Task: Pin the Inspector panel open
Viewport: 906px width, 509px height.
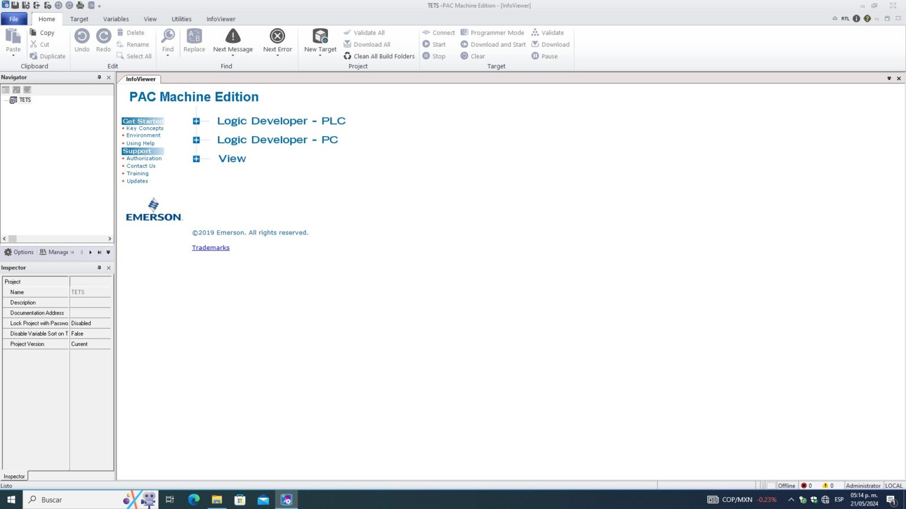Action: (99, 267)
